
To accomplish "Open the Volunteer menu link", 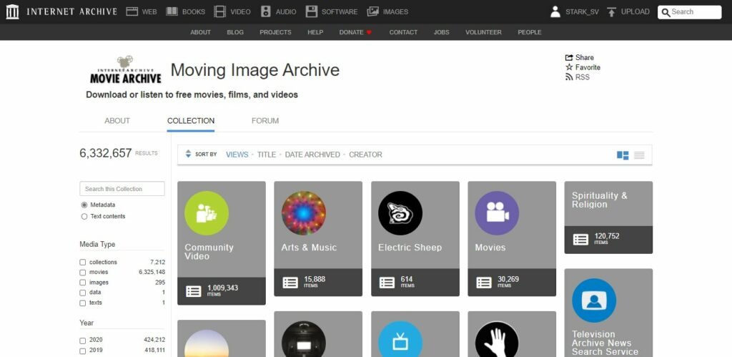I will point(483,32).
